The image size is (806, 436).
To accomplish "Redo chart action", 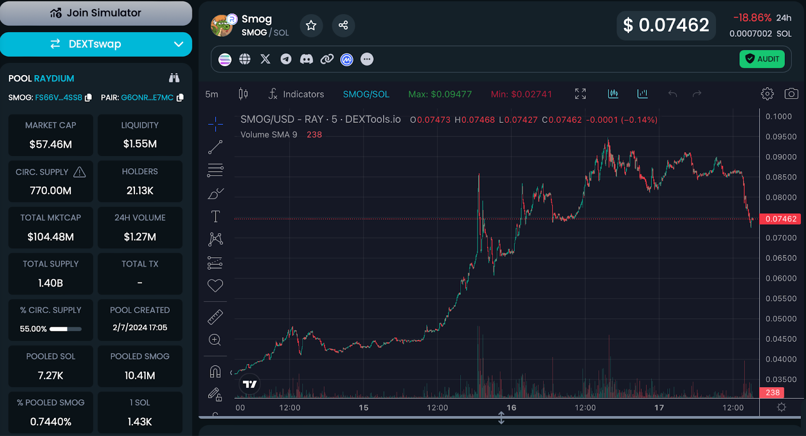I will click(x=697, y=94).
